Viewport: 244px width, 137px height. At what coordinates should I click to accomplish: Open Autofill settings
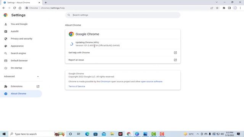click(14, 31)
